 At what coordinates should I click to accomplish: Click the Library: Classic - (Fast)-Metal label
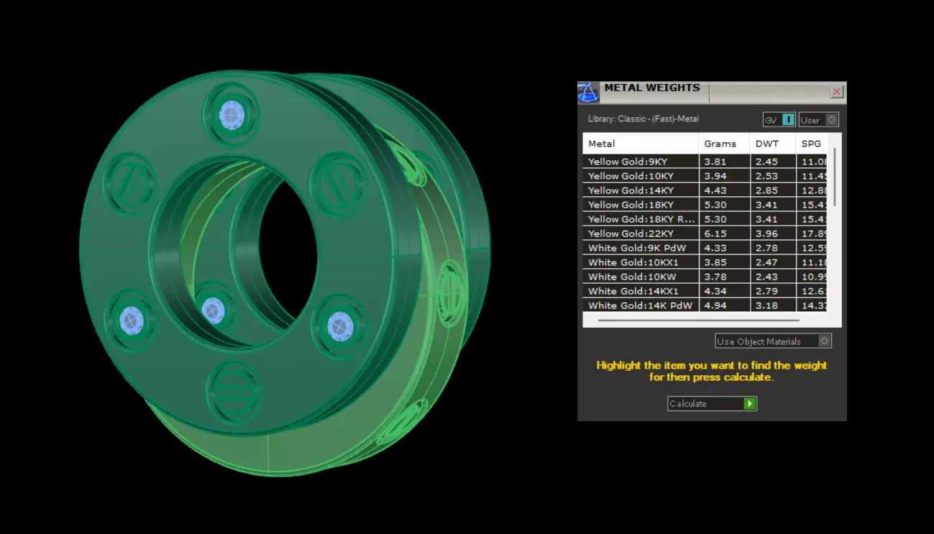(x=643, y=119)
